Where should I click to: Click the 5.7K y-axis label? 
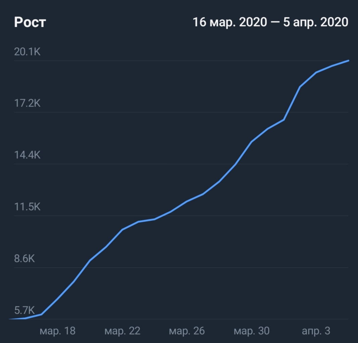point(25,310)
